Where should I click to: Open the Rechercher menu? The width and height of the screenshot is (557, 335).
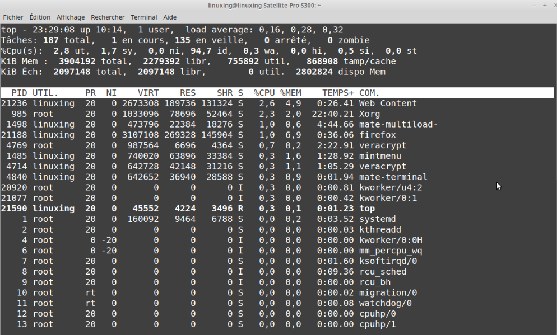click(108, 17)
